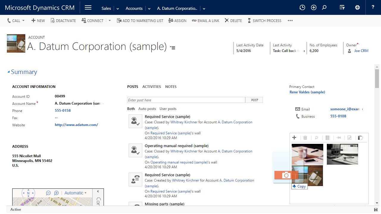Select the black-and-white desk gallery thumbnail

(x=342, y=154)
